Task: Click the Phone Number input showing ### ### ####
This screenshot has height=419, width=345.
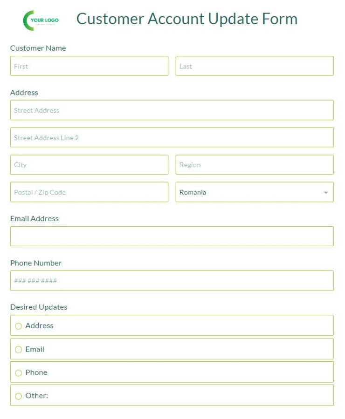Action: pos(172,280)
